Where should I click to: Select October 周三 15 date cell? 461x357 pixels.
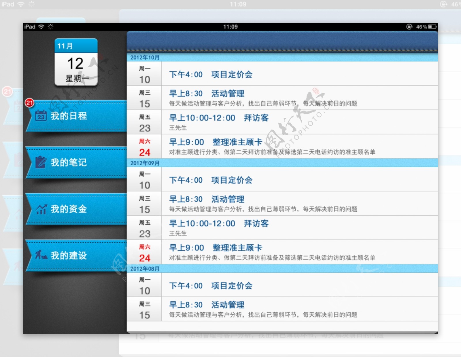144,98
